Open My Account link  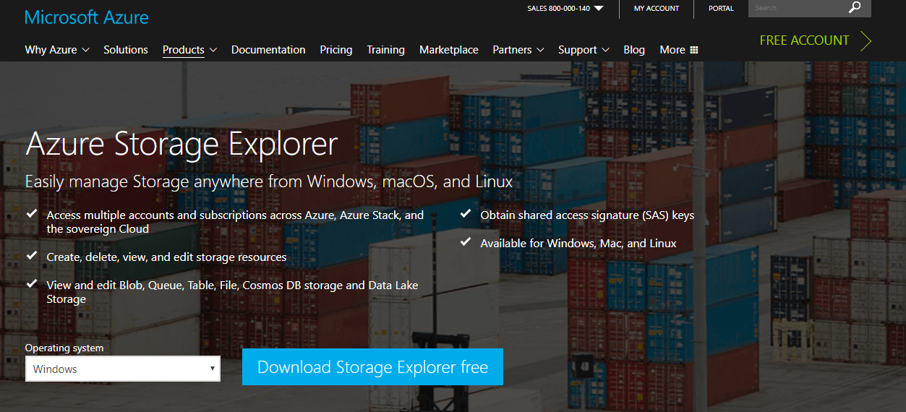tap(657, 9)
